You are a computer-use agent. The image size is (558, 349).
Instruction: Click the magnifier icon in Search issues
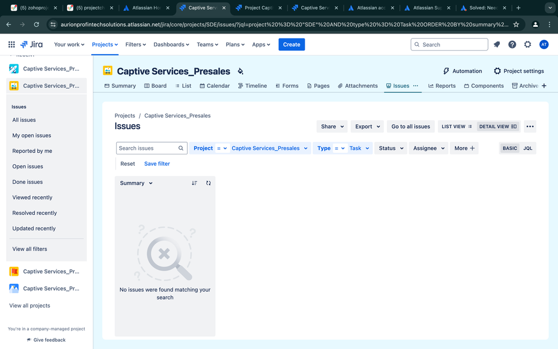(181, 148)
